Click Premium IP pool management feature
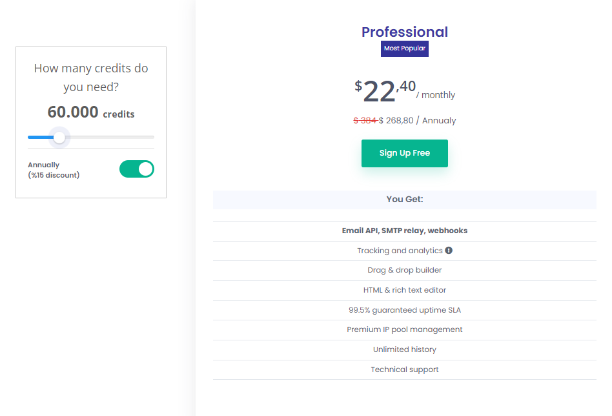Screen dimensions: 612x416 (x=404, y=329)
